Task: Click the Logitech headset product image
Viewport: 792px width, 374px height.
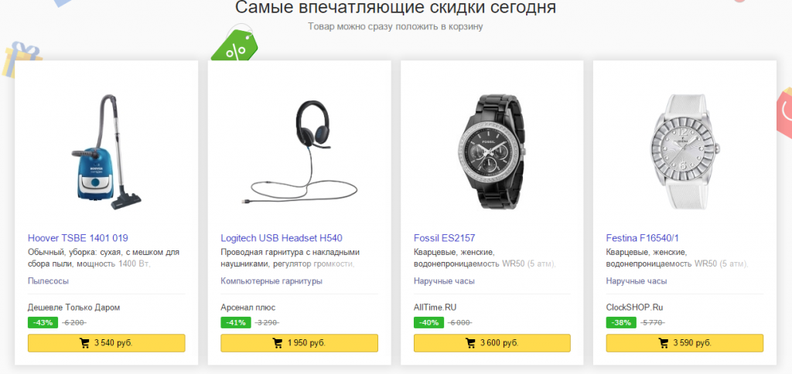Action: (x=299, y=151)
